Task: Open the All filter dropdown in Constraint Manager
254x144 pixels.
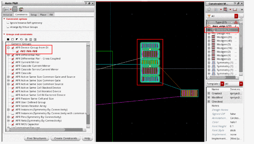Action: (x=236, y=16)
